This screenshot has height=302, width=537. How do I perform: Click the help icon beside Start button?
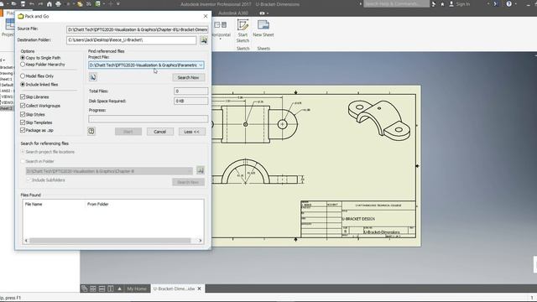click(91, 131)
